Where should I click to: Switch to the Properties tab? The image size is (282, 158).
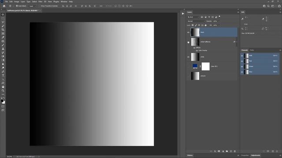point(245,155)
